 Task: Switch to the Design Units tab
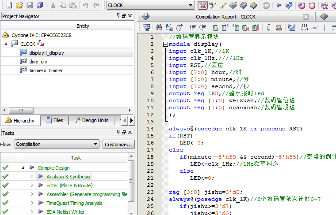coord(91,120)
